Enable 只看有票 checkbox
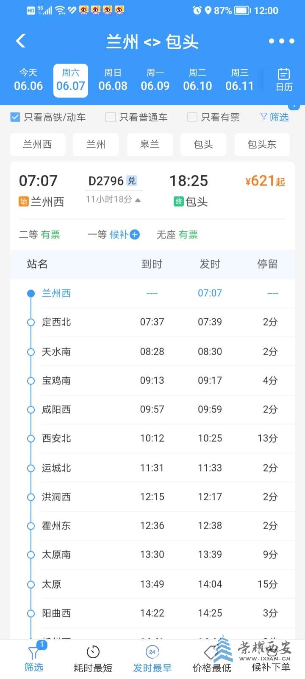The width and height of the screenshot is (305, 679). click(192, 117)
